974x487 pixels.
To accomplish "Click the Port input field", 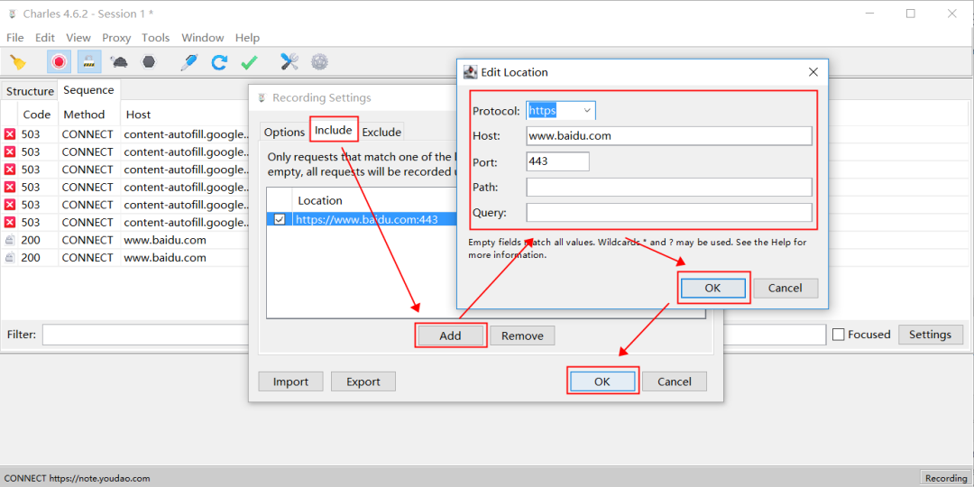I will pos(558,161).
